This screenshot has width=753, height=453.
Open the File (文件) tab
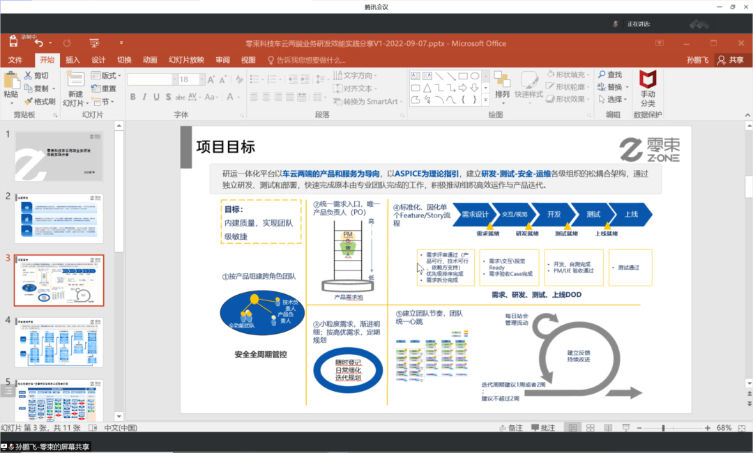pos(15,60)
